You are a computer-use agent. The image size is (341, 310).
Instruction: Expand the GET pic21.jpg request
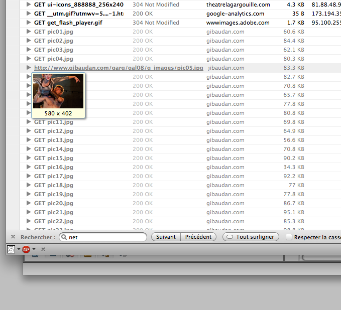[29, 212]
